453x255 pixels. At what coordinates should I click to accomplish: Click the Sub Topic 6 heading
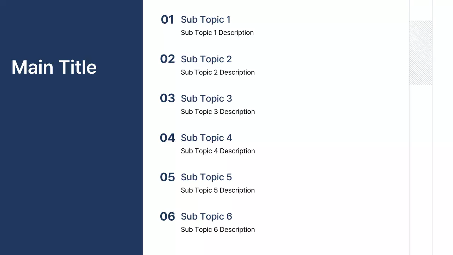point(206,216)
